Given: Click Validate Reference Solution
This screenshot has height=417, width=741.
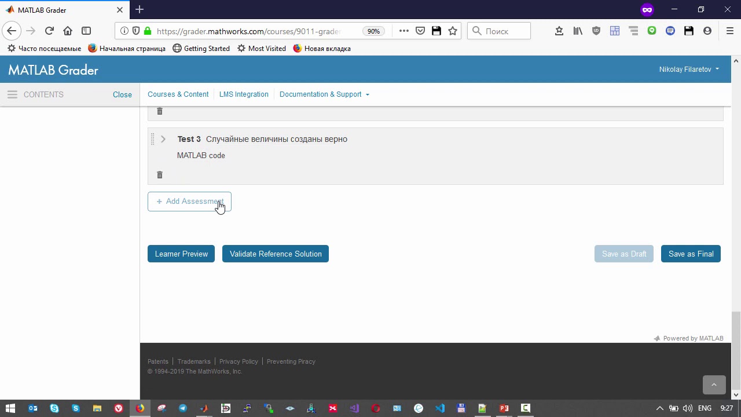Looking at the screenshot, I should [276, 254].
